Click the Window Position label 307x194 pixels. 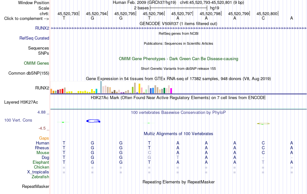(x=34, y=3)
